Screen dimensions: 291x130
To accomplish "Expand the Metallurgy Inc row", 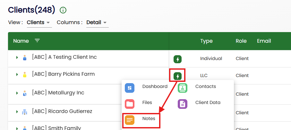I will [x=17, y=93].
